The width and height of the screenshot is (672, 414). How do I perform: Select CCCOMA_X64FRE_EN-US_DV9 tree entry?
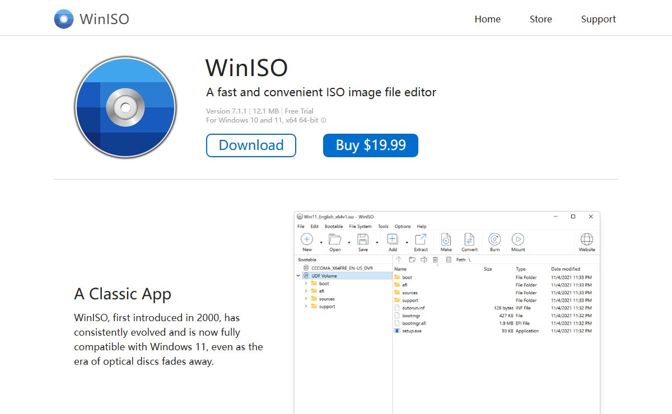[342, 268]
